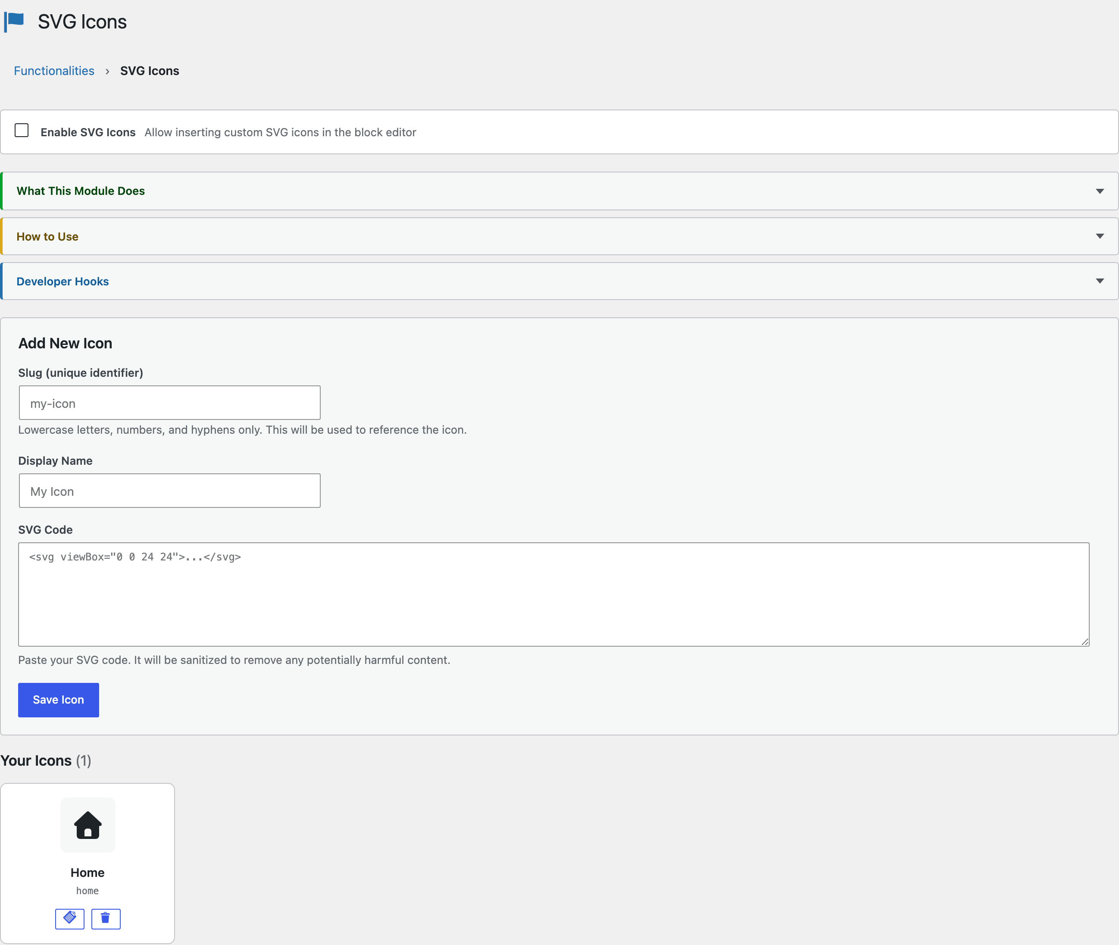The image size is (1119, 945).
Task: Open How to Use dropdown arrow
Action: [x=1100, y=236]
